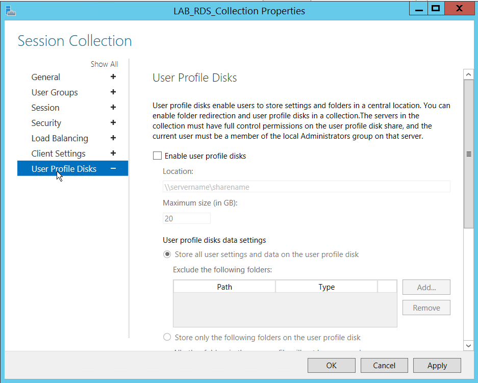
Task: Select Store only following folders radio option
Action: click(x=167, y=337)
